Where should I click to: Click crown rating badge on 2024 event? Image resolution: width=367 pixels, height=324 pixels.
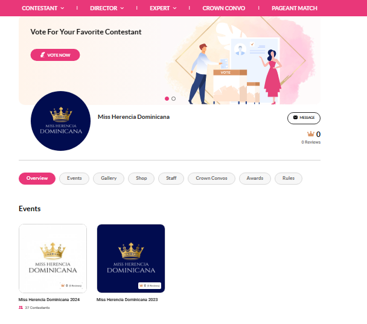coord(71,285)
